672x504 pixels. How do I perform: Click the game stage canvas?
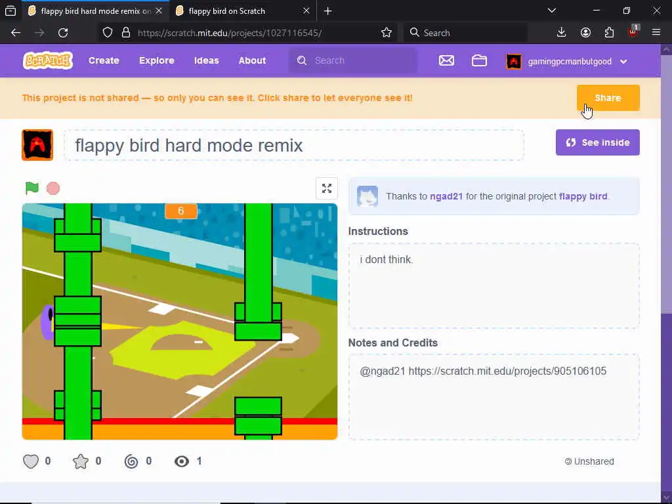(x=180, y=322)
